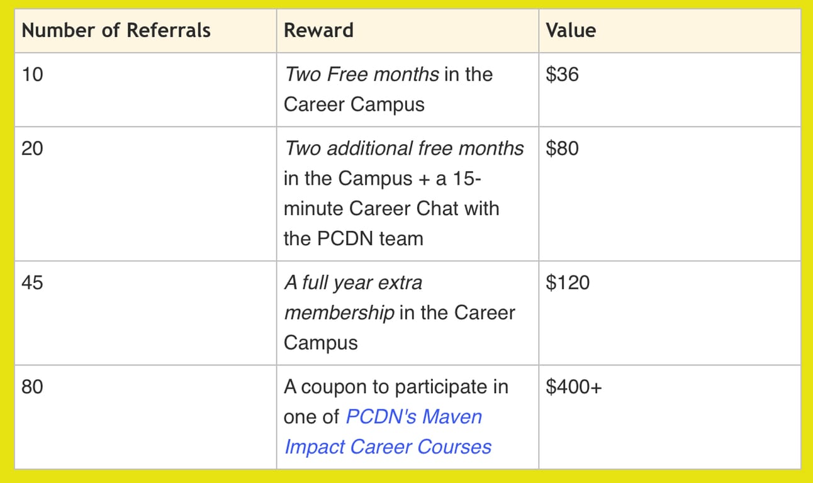The image size is (813, 483).
Task: Click the Impact Career Courses link line
Action: coord(388,447)
